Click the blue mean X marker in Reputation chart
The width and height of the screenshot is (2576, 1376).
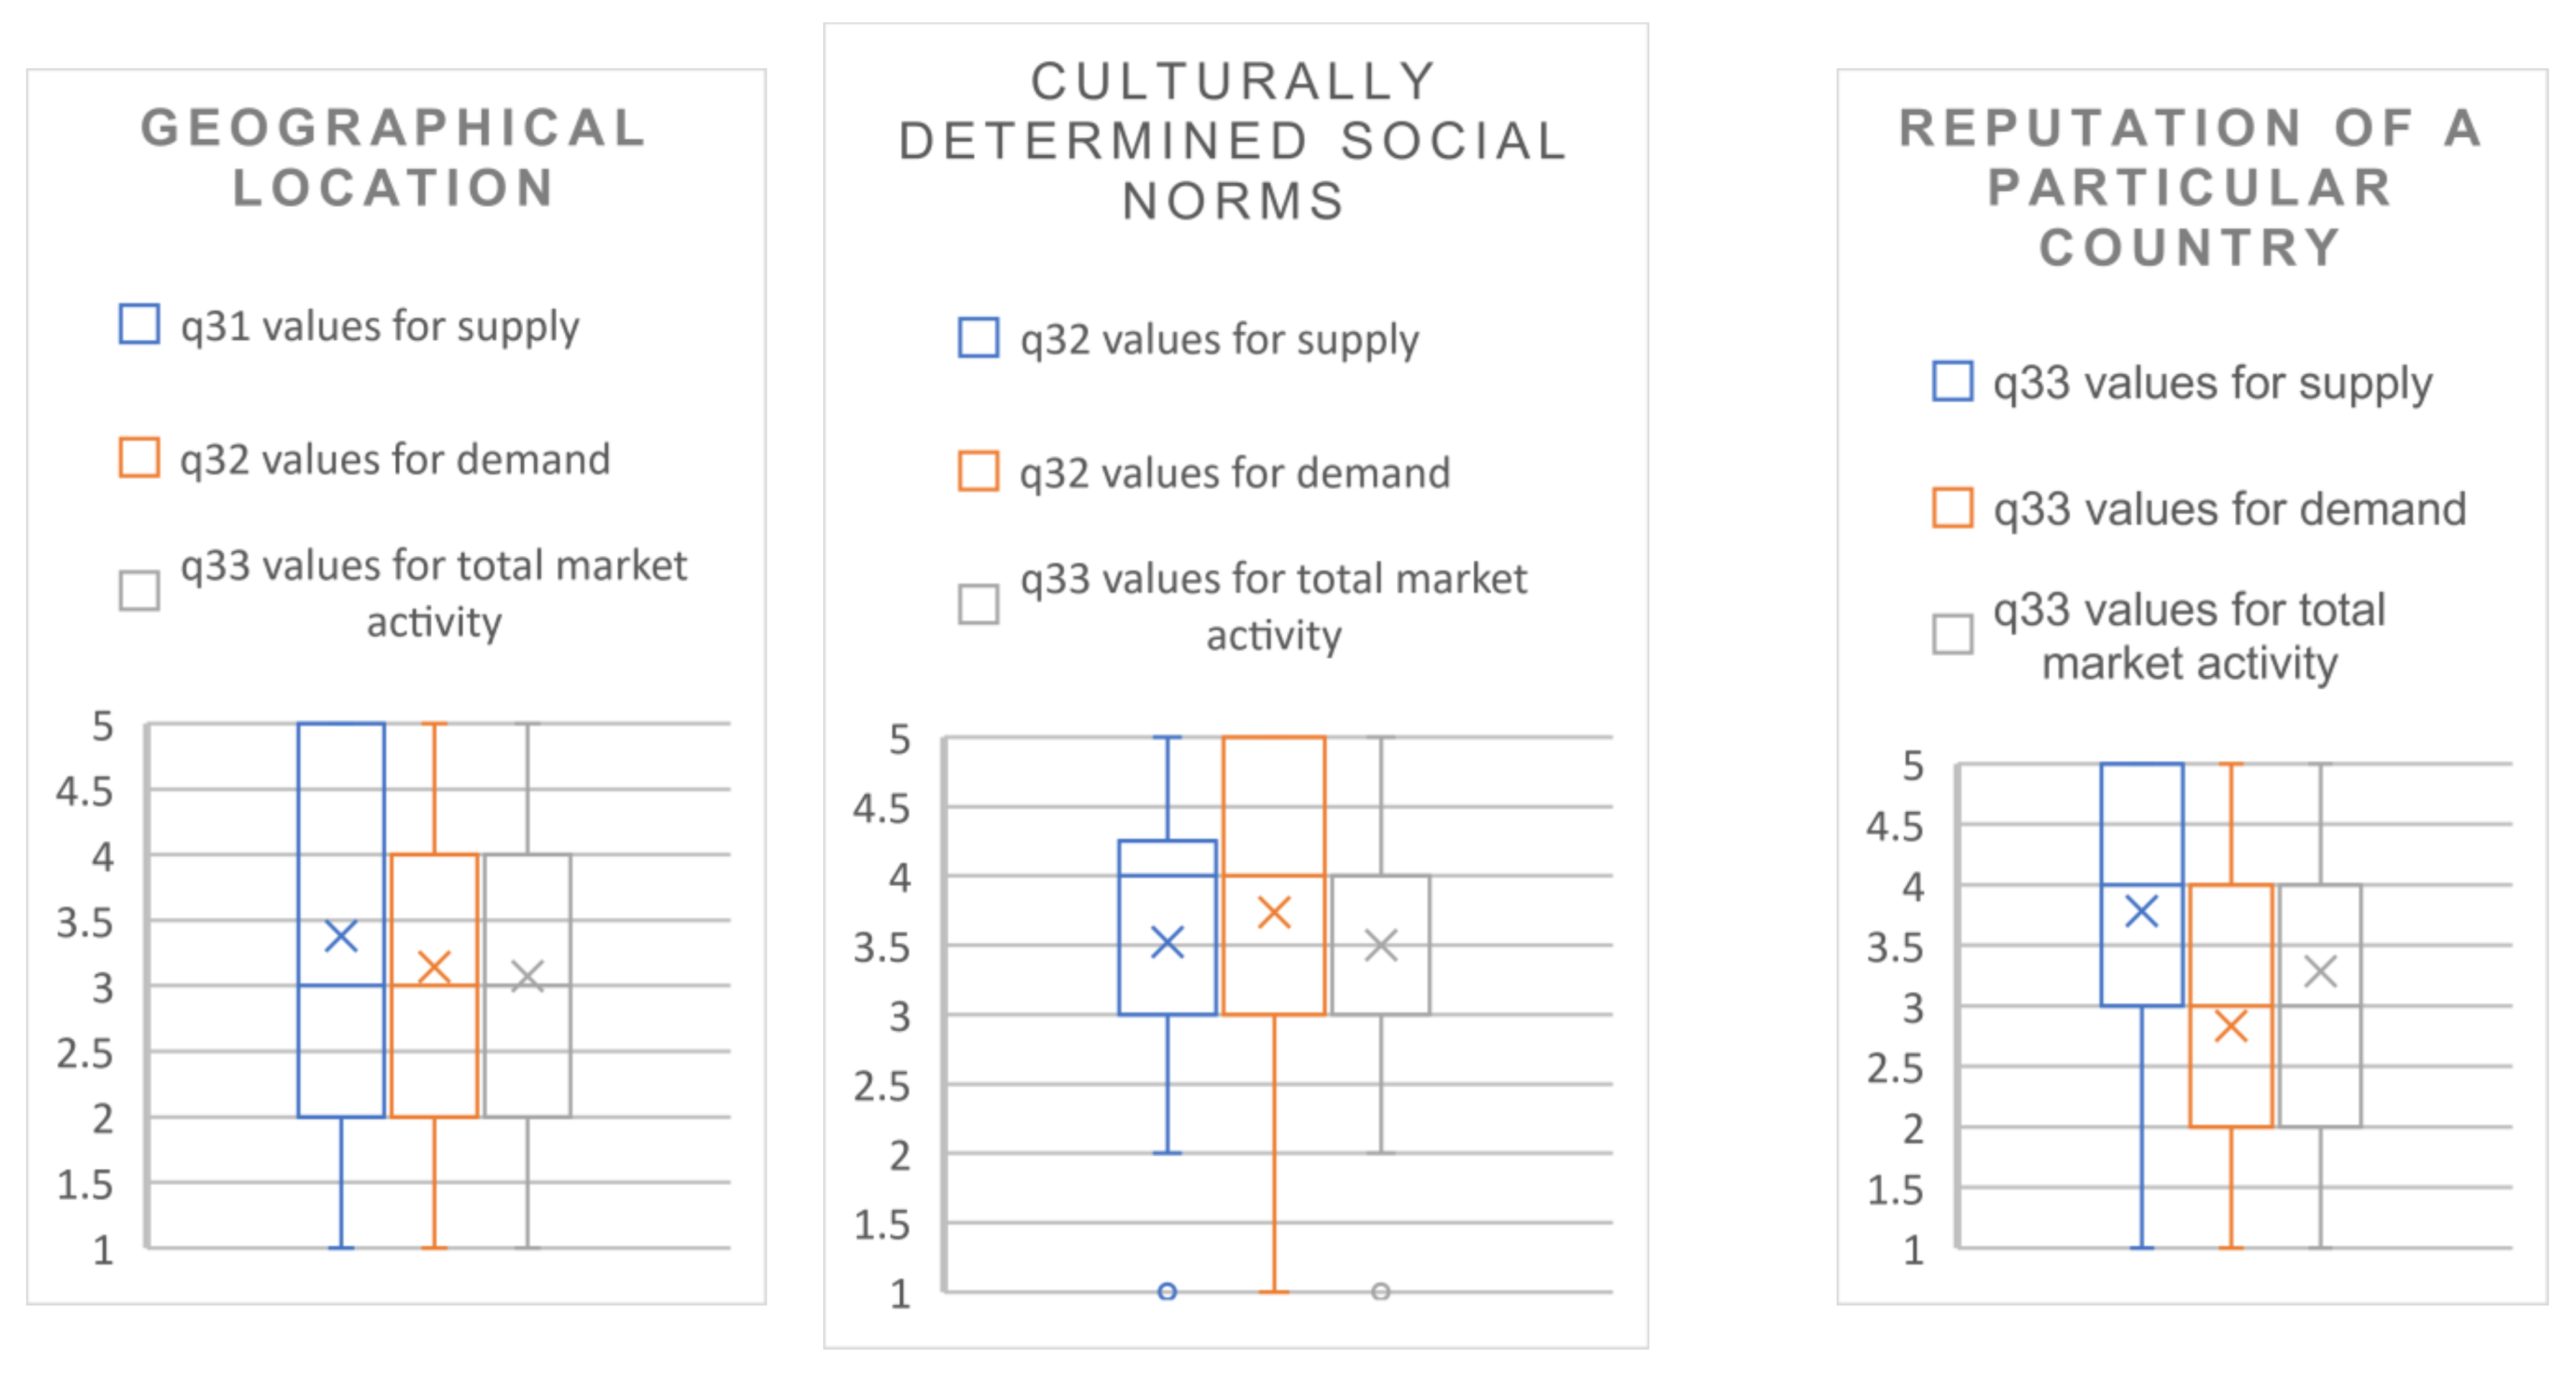tap(2141, 912)
